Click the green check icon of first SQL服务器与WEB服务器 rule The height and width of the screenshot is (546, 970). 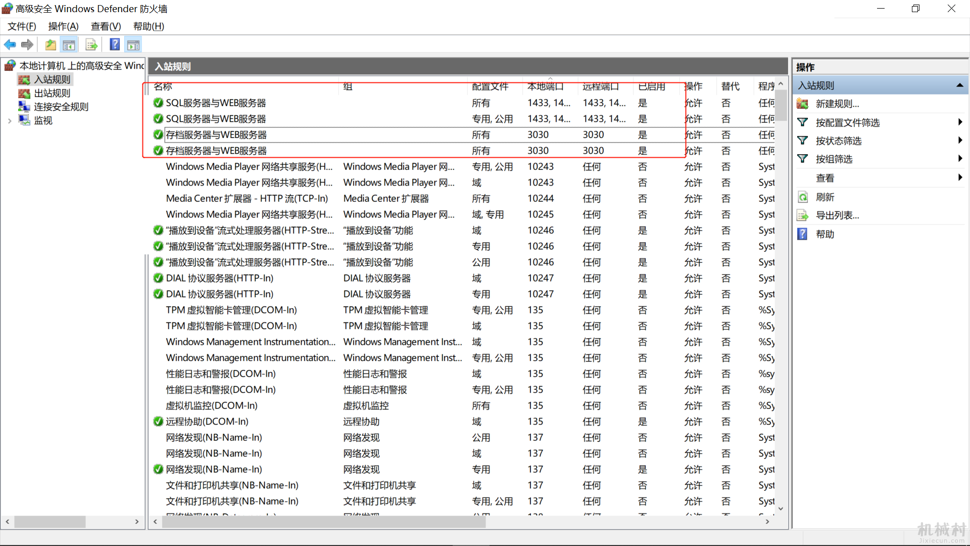point(158,103)
